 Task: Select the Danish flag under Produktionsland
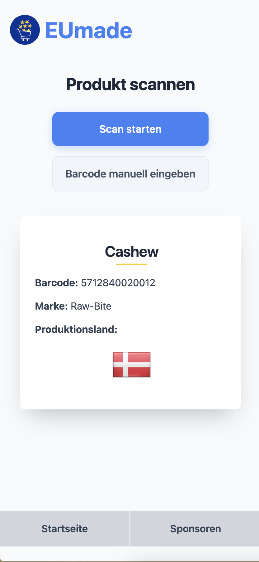(131, 365)
